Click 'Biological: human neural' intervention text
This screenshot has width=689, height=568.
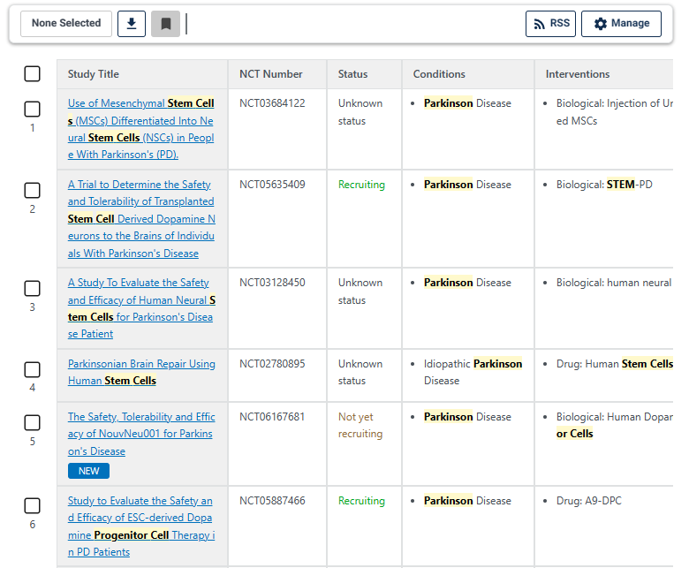(x=613, y=283)
